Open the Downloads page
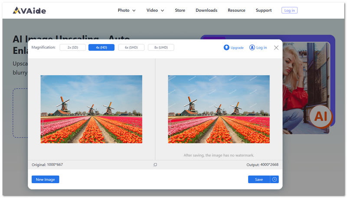The image size is (347, 198). (x=206, y=10)
